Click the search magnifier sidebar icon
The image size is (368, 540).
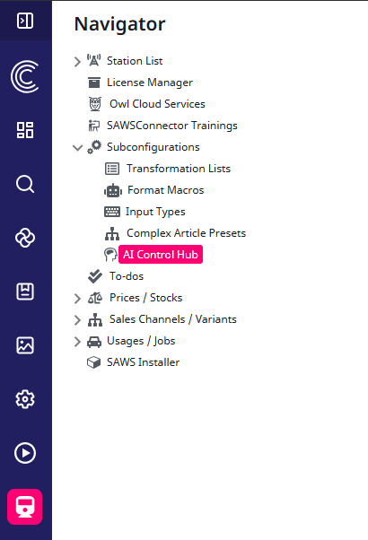click(25, 184)
